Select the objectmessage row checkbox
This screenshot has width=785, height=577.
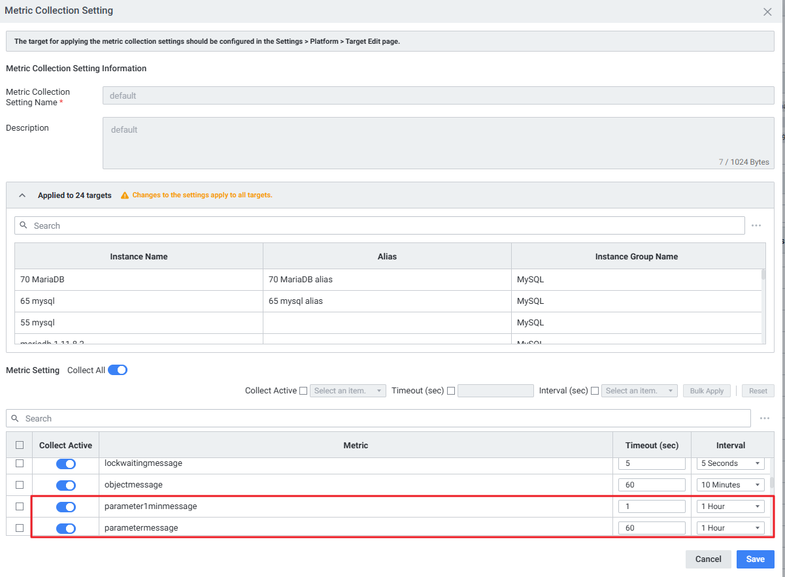tap(20, 485)
